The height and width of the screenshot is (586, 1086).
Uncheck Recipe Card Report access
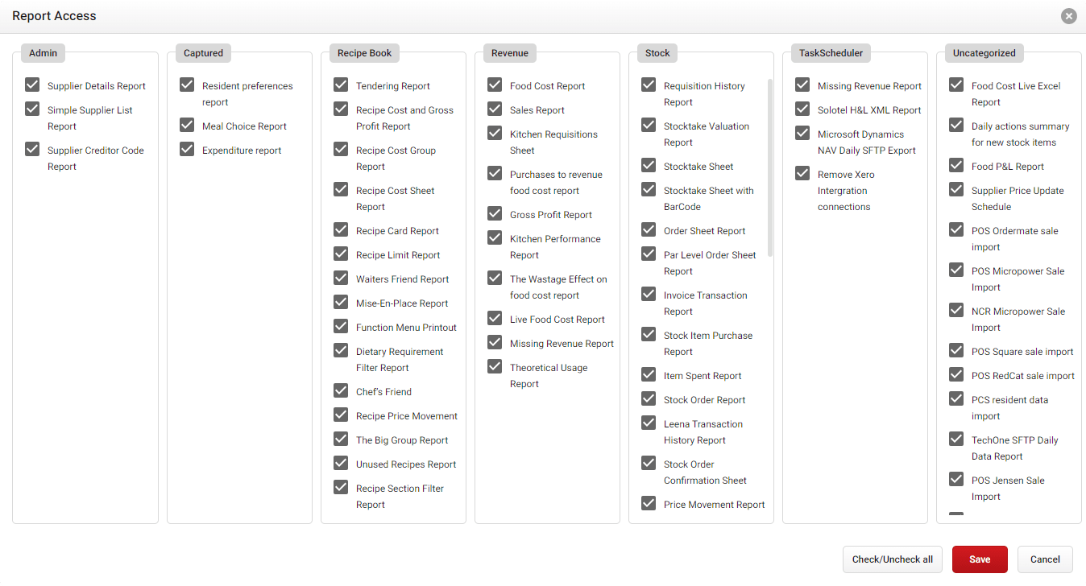(340, 230)
